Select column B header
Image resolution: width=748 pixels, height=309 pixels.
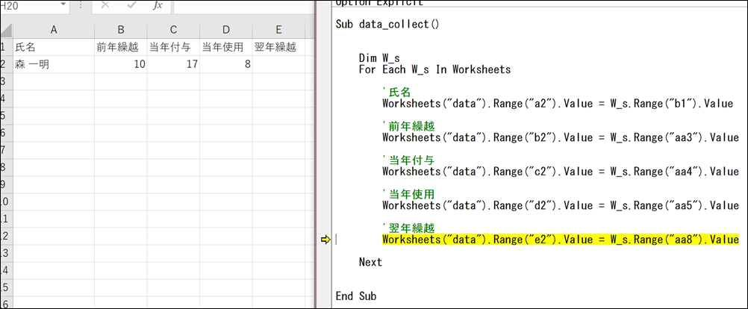[121, 29]
